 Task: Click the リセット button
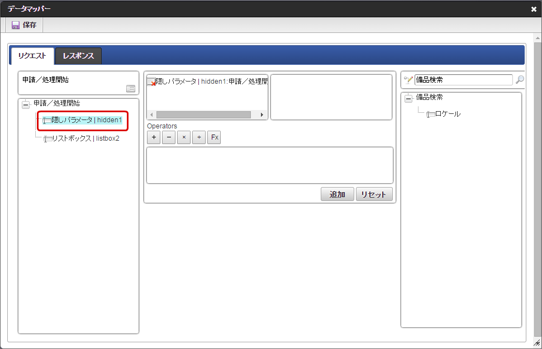[374, 194]
